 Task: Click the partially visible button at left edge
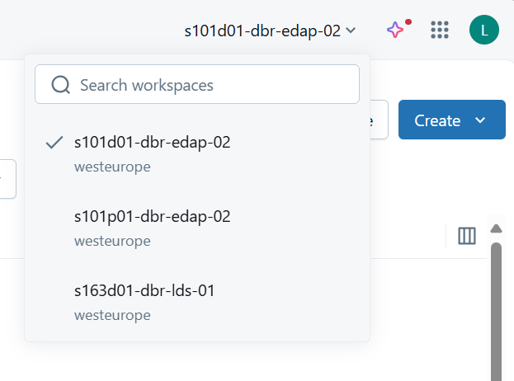click(7, 179)
